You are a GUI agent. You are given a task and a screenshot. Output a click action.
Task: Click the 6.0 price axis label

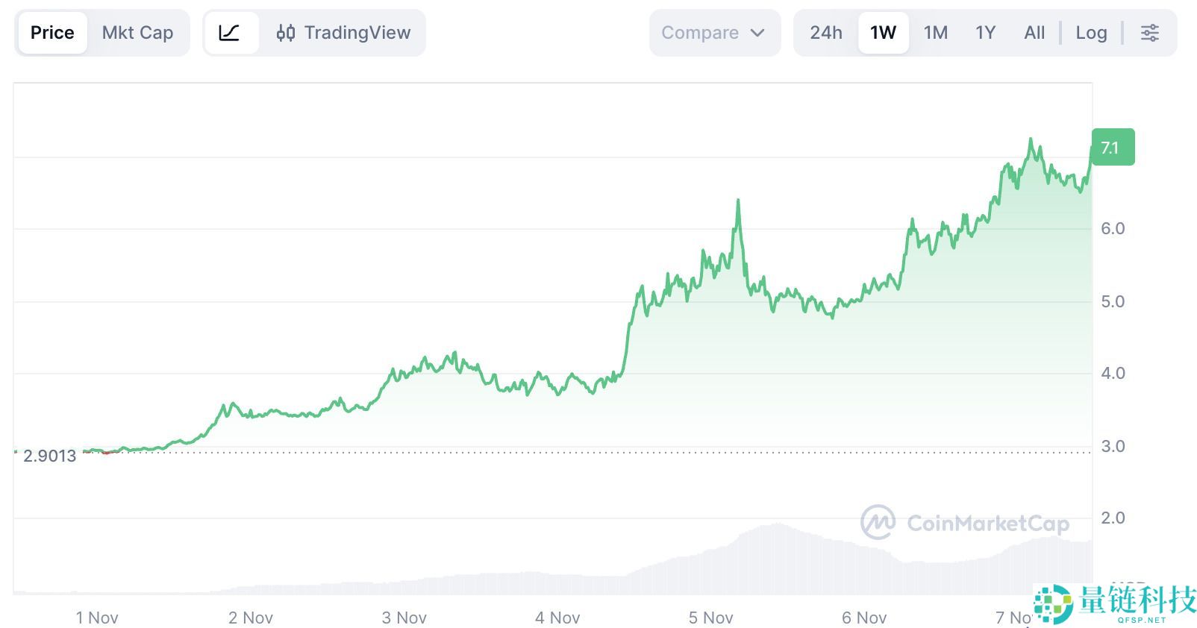tap(1113, 229)
